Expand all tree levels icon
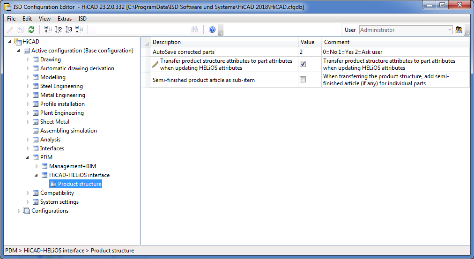The image size is (474, 259). click(79, 30)
